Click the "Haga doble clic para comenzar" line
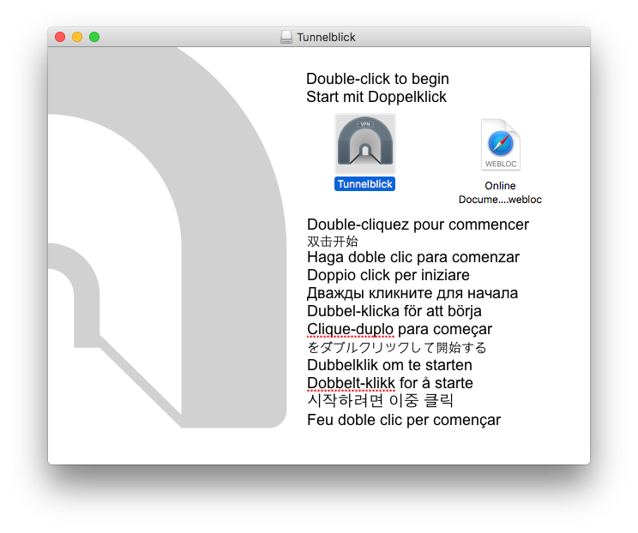The width and height of the screenshot is (638, 533). (412, 257)
